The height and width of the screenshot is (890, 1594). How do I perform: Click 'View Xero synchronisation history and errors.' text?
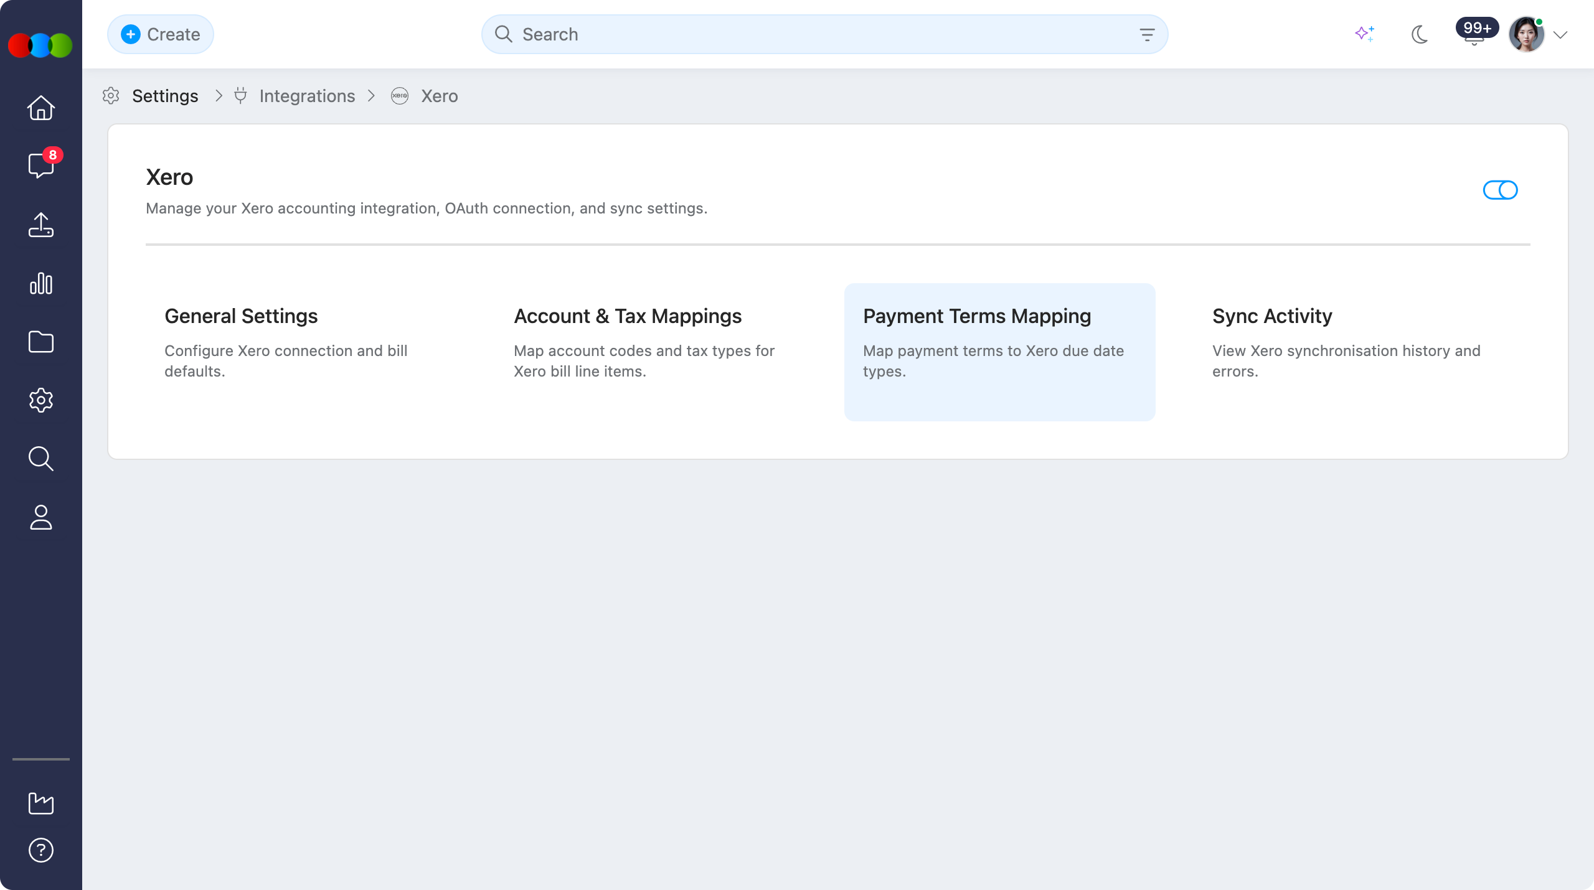(x=1346, y=361)
